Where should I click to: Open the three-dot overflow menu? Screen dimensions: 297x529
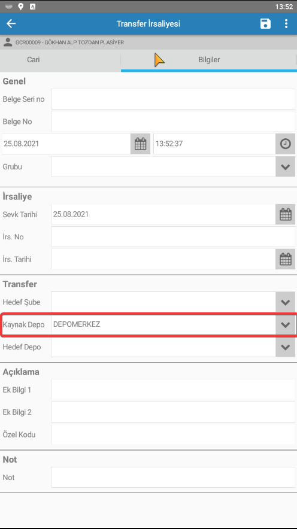286,23
